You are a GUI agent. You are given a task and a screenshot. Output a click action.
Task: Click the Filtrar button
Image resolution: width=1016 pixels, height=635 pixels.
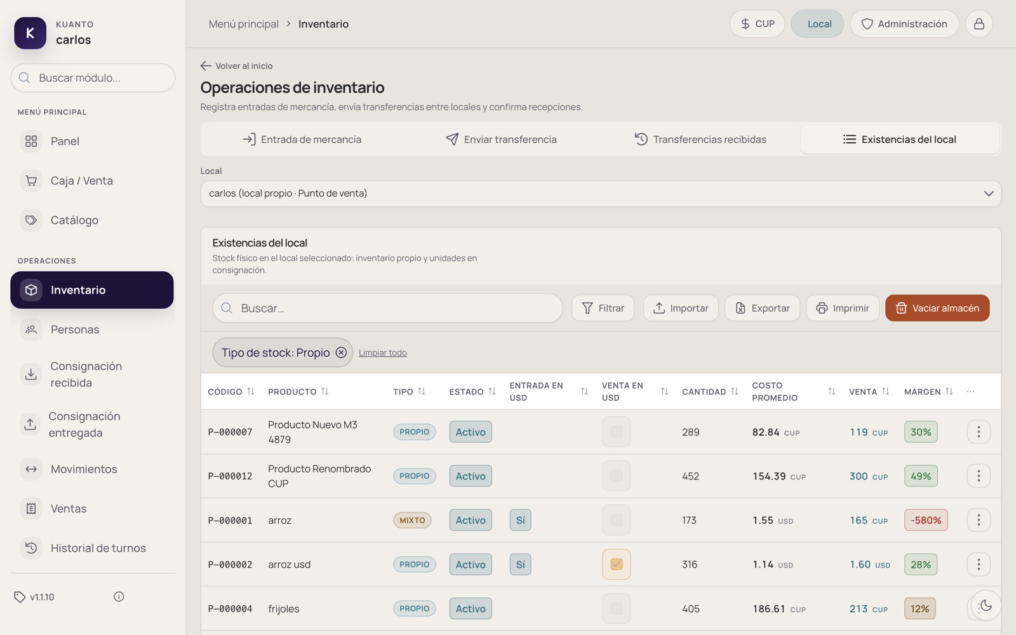click(x=603, y=308)
